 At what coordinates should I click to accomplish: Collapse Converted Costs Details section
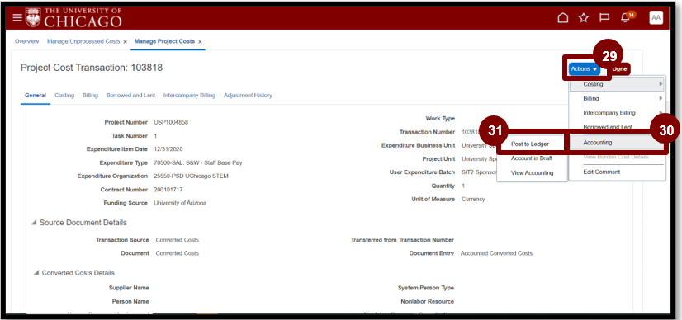pyautogui.click(x=36, y=273)
